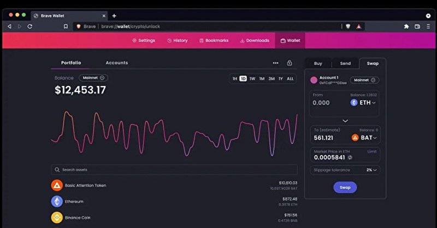
Task: Select the 1H chart range
Action: click(x=235, y=79)
